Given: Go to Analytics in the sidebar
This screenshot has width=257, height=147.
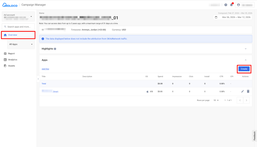Looking at the screenshot, I should [13, 60].
